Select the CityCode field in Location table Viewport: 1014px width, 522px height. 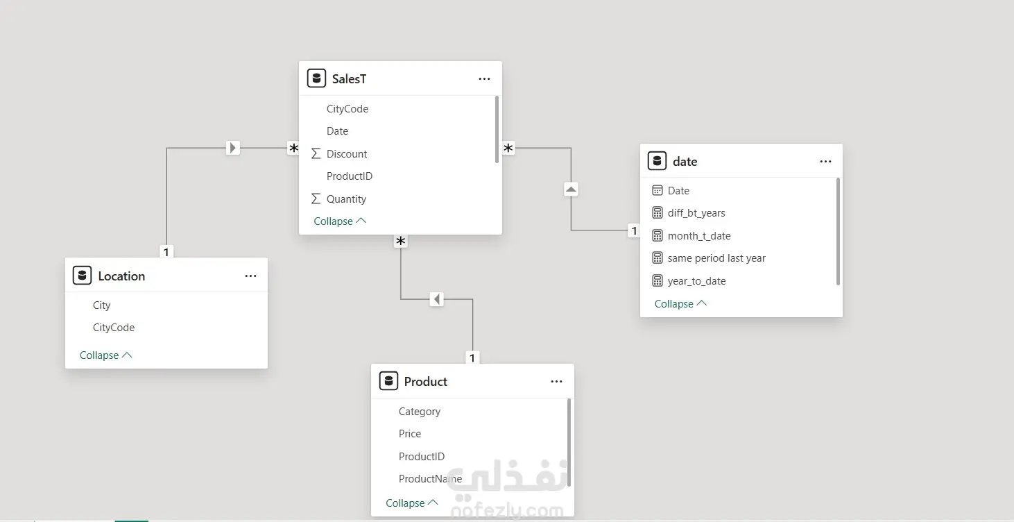click(x=114, y=328)
